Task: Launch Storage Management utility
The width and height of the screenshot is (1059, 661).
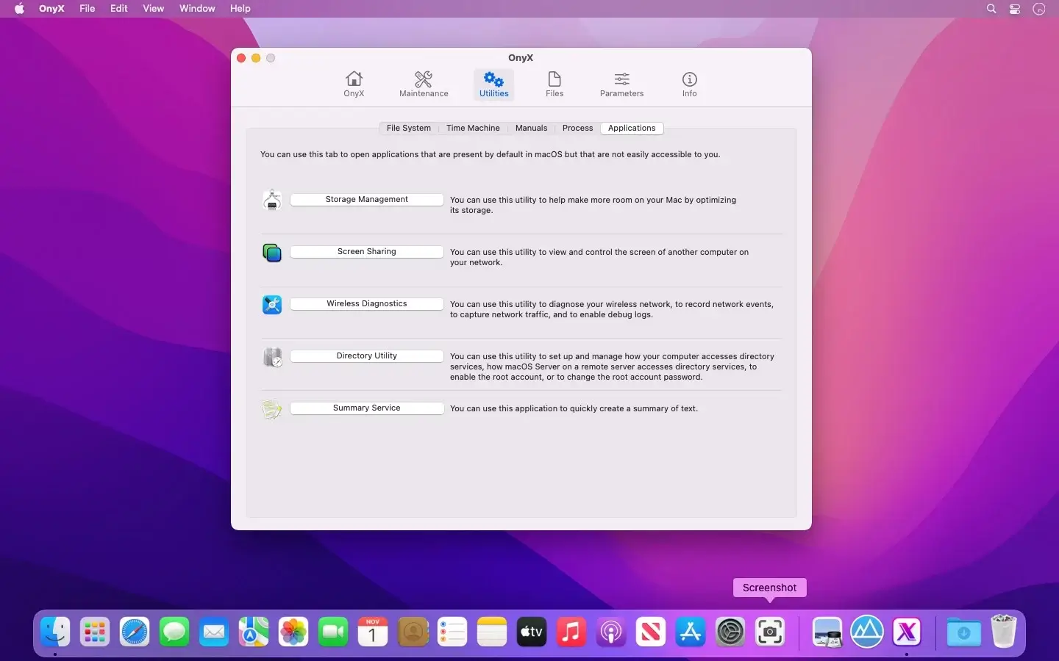Action: (367, 200)
